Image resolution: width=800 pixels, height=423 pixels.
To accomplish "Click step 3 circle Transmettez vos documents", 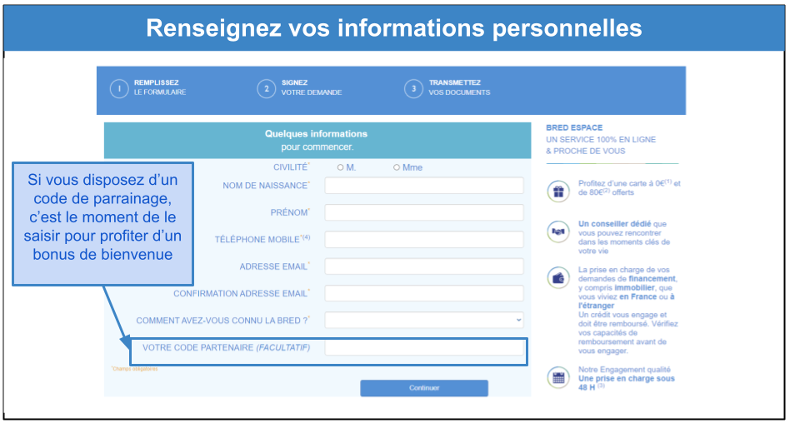I will [414, 88].
